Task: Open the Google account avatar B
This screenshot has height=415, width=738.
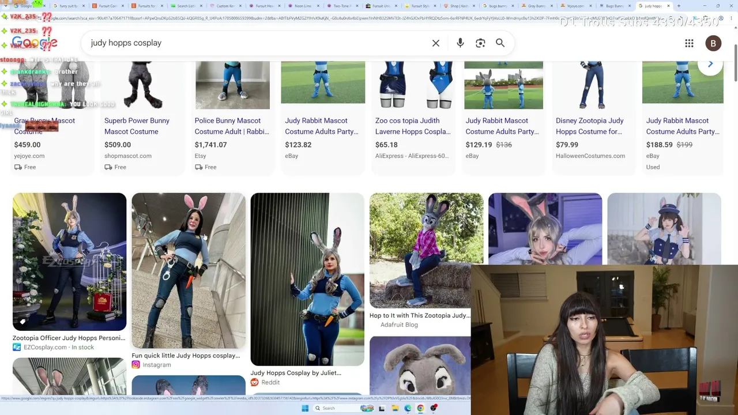Action: coord(713,43)
